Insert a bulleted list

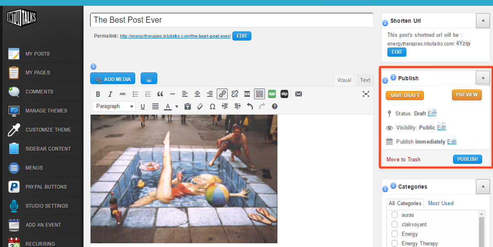point(135,94)
